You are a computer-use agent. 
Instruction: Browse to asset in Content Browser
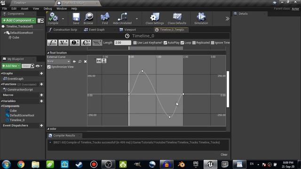click(88, 18)
